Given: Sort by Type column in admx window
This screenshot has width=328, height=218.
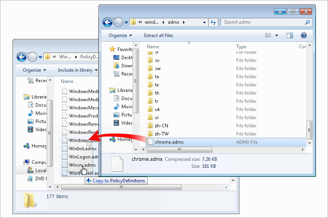Looking at the screenshot, I should pos(241,47).
